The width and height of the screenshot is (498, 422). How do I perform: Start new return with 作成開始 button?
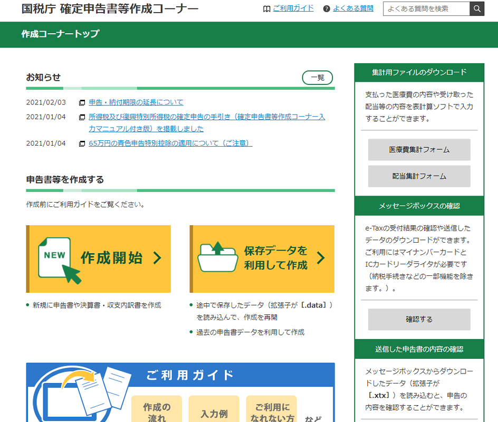coord(99,258)
